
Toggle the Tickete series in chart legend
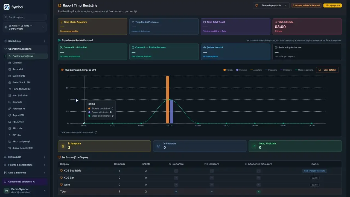[x=228, y=70]
